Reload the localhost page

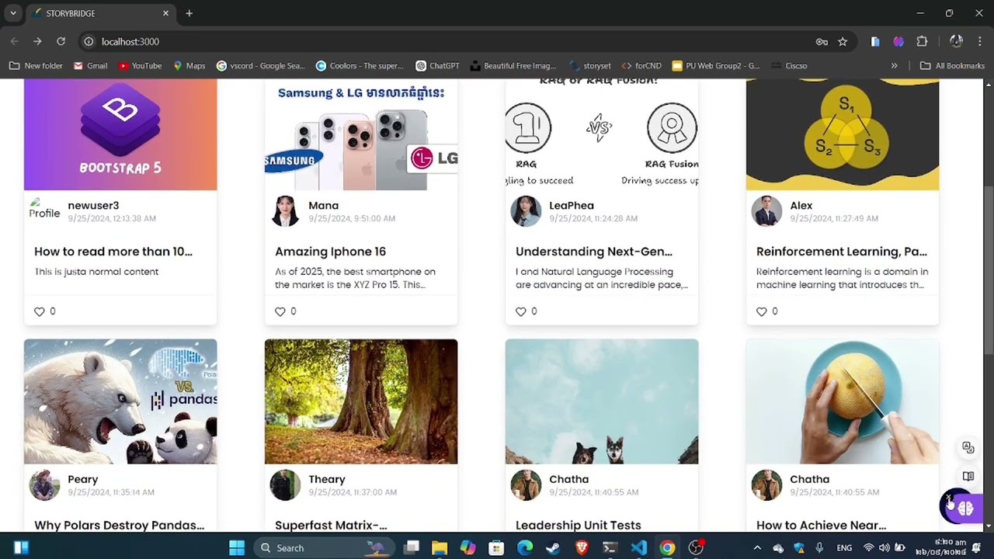[x=61, y=41]
